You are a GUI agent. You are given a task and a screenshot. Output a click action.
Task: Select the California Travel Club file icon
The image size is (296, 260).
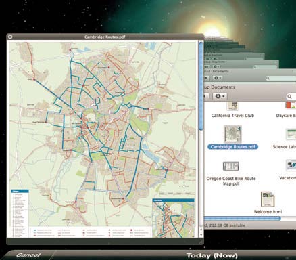click(232, 106)
